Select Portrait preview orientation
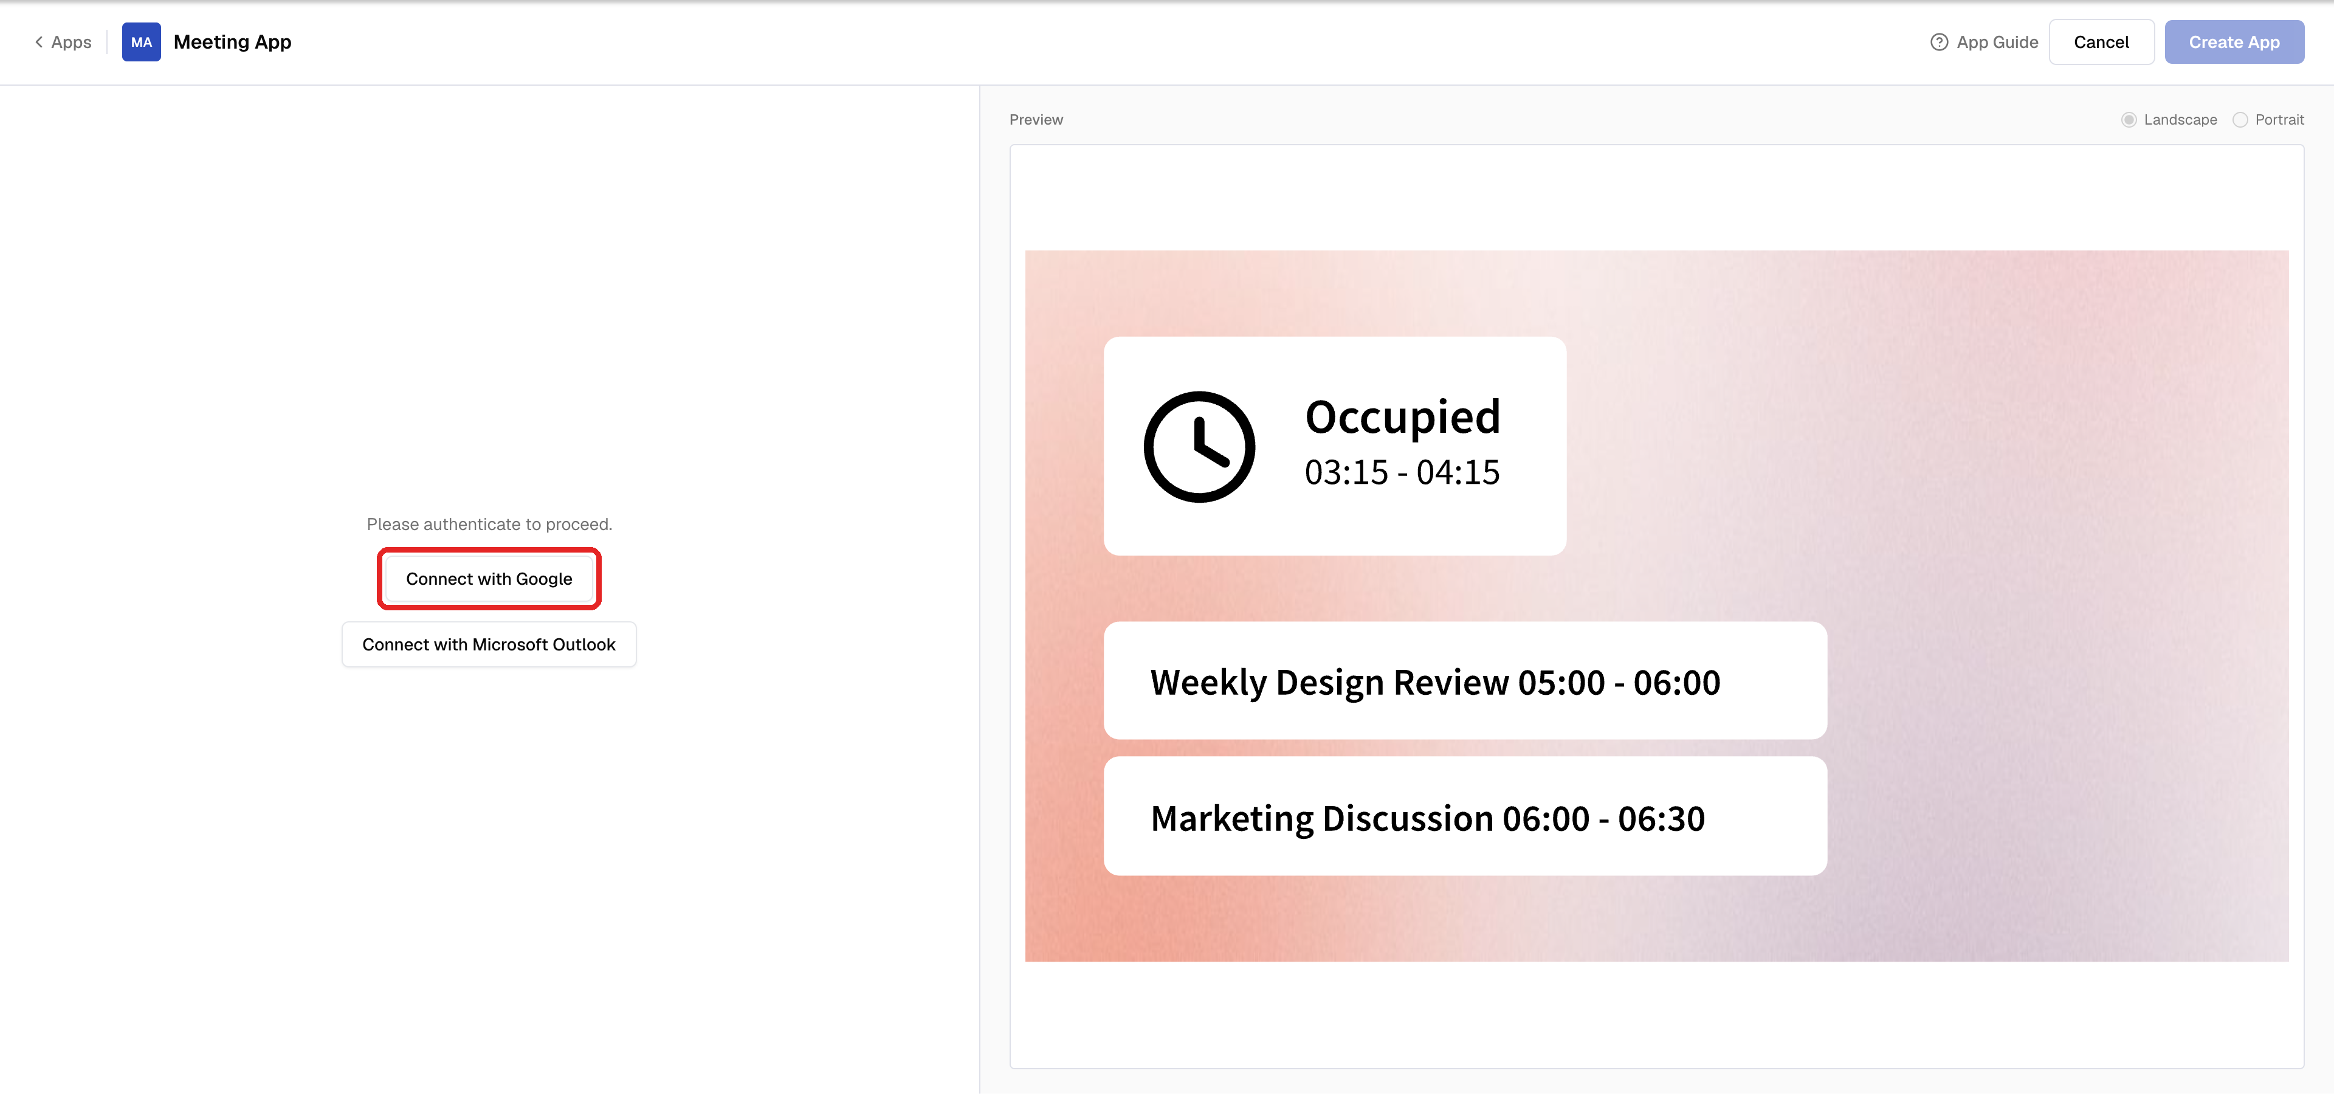Viewport: 2334px width, 1096px height. [x=2268, y=120]
